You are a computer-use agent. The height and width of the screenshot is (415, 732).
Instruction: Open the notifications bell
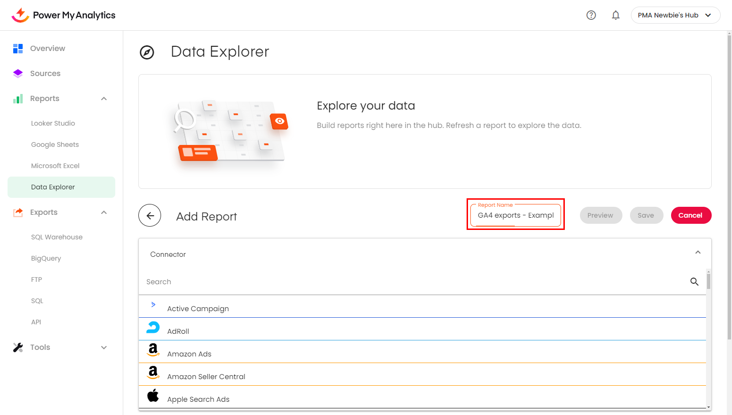point(615,15)
